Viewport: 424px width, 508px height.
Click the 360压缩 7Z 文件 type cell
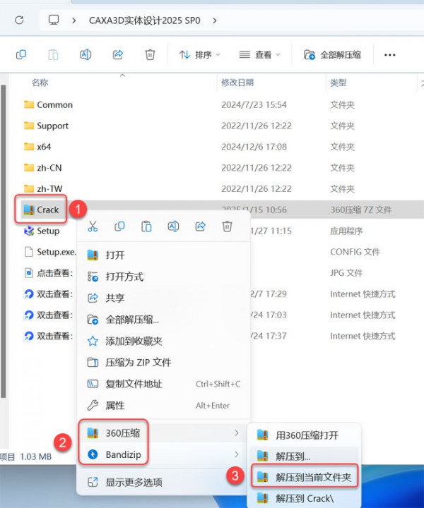360,210
